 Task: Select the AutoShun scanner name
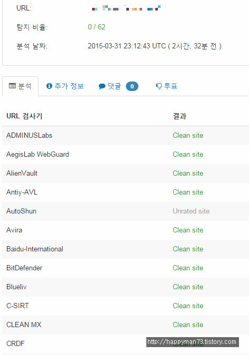[21, 211]
